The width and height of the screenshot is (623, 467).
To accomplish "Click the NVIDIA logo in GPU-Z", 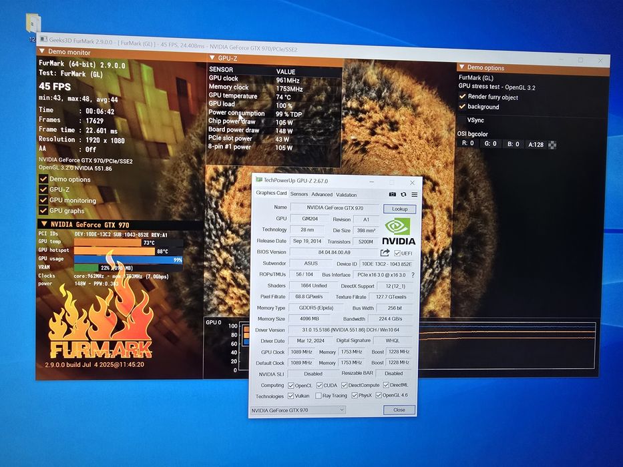I will click(x=399, y=231).
